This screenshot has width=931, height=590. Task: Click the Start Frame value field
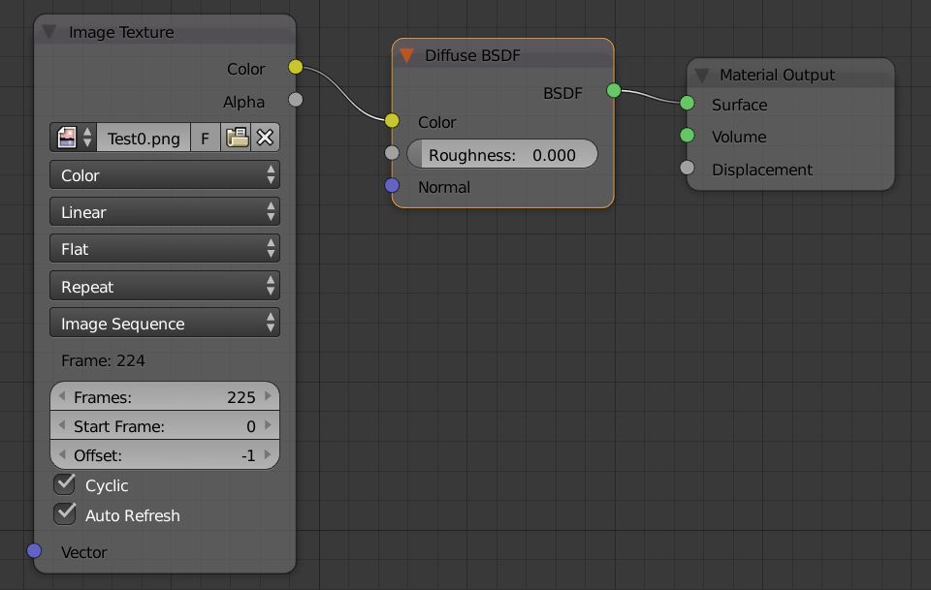tap(165, 425)
